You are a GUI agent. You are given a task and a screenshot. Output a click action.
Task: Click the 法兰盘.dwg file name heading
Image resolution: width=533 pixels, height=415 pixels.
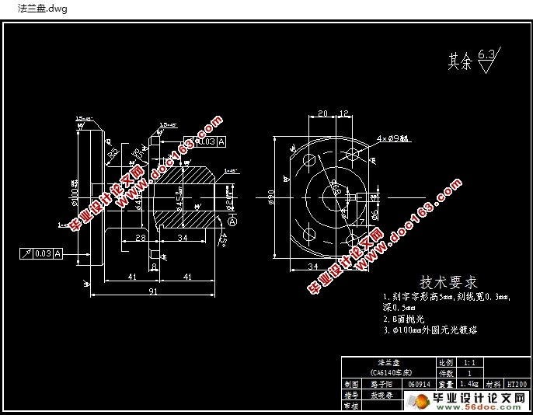(x=43, y=9)
